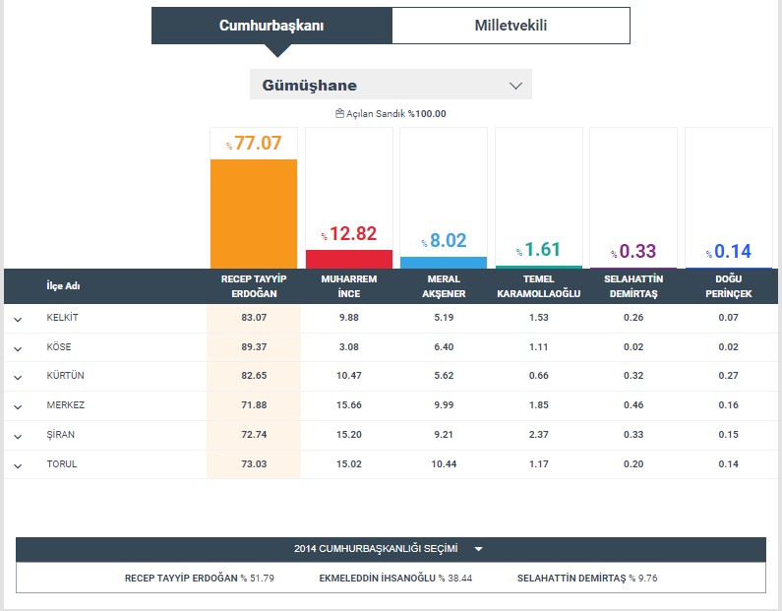
Task: Open the Gümüşhane province dropdown
Action: 391,85
